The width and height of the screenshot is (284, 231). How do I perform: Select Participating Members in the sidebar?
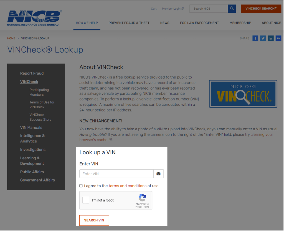click(x=39, y=92)
